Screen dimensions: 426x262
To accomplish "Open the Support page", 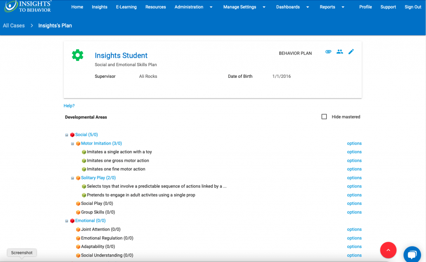I will click(388, 7).
